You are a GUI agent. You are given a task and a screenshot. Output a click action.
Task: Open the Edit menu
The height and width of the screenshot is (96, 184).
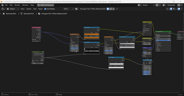click(11, 5)
